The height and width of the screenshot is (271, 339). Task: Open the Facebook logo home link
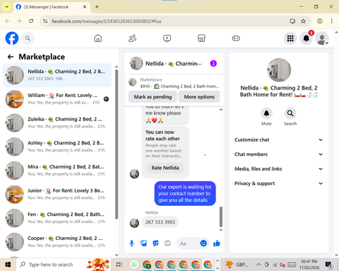12,38
